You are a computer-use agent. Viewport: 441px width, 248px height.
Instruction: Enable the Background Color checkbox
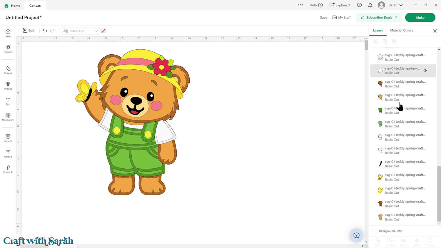click(375, 231)
